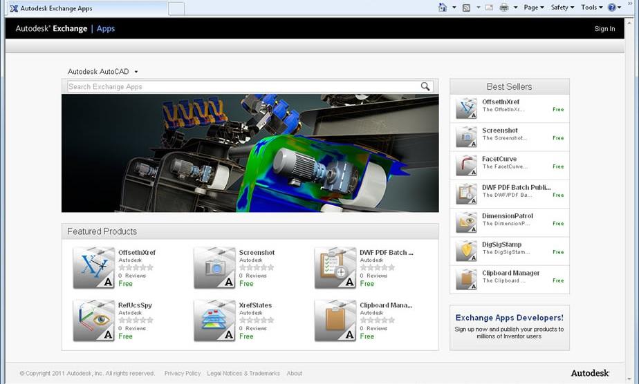Click the browser Help question mark icon
This screenshot has width=639, height=384.
pyautogui.click(x=612, y=8)
